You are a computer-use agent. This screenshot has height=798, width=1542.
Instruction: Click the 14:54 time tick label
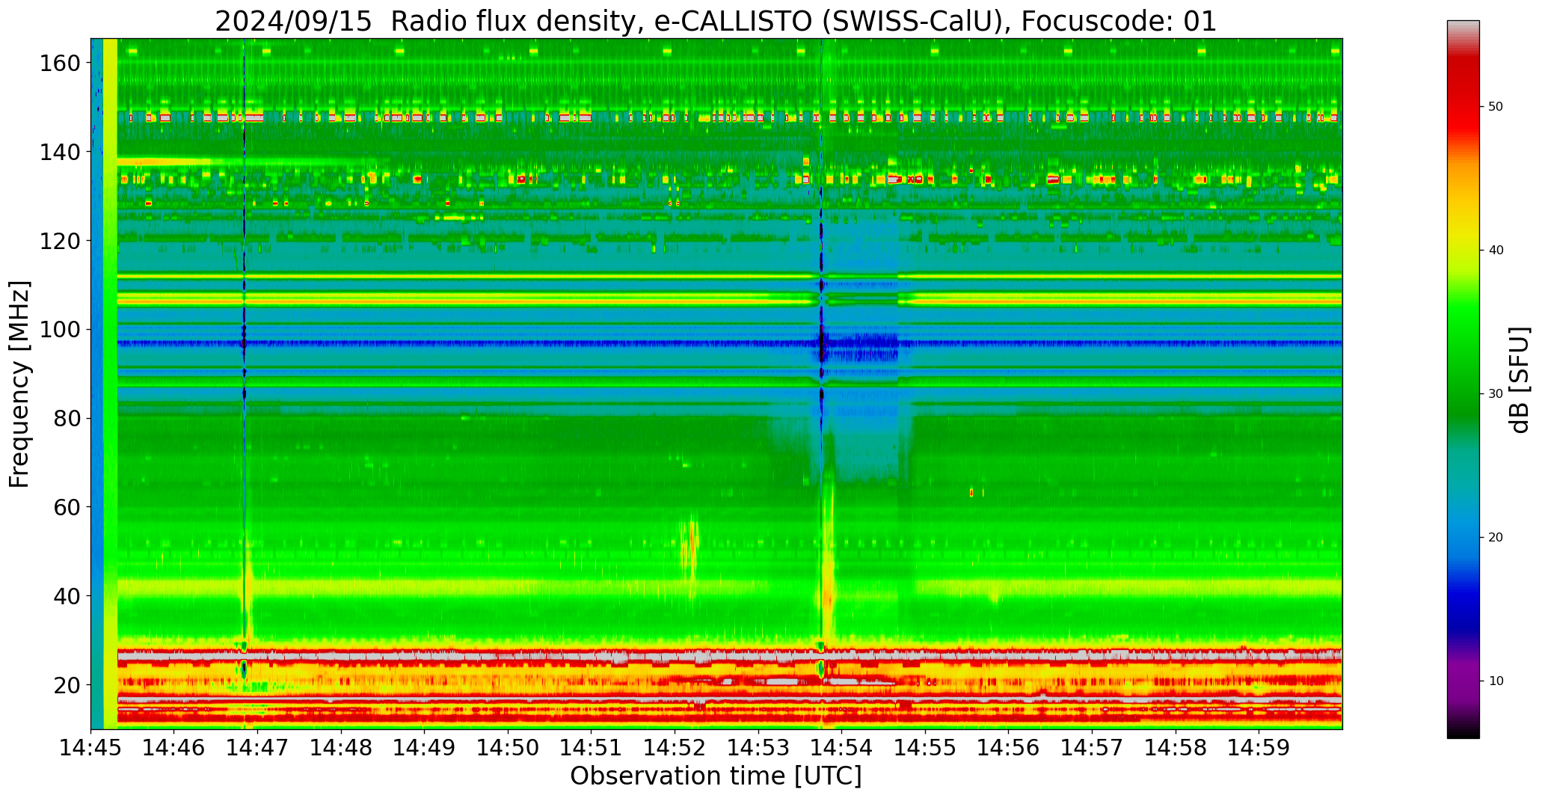tap(841, 747)
